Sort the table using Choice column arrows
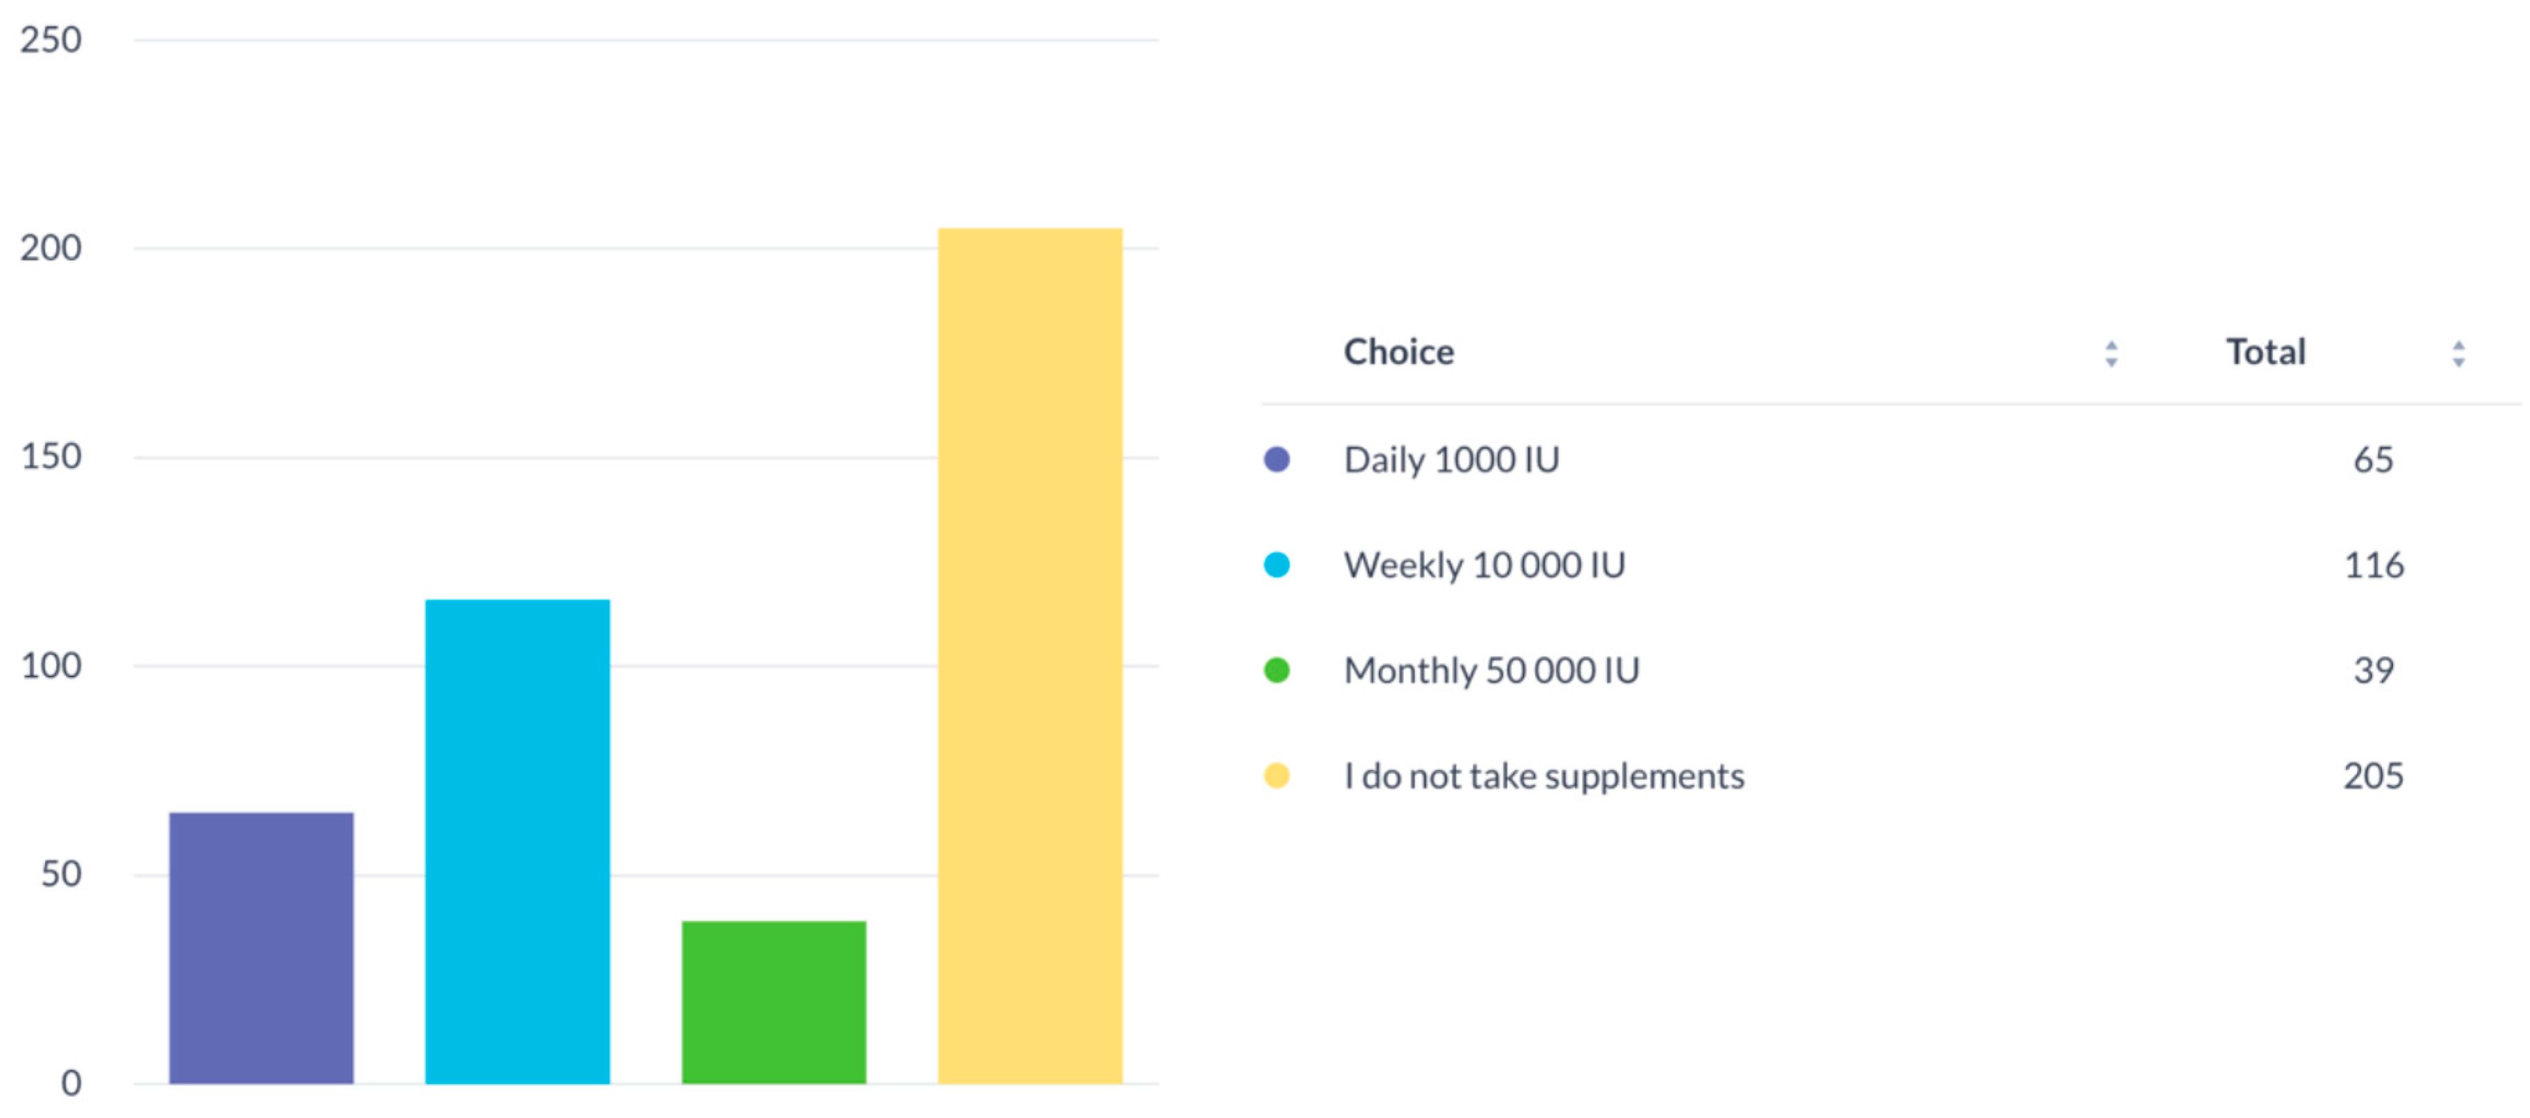Screen dimensions: 2530x1118 2112,354
